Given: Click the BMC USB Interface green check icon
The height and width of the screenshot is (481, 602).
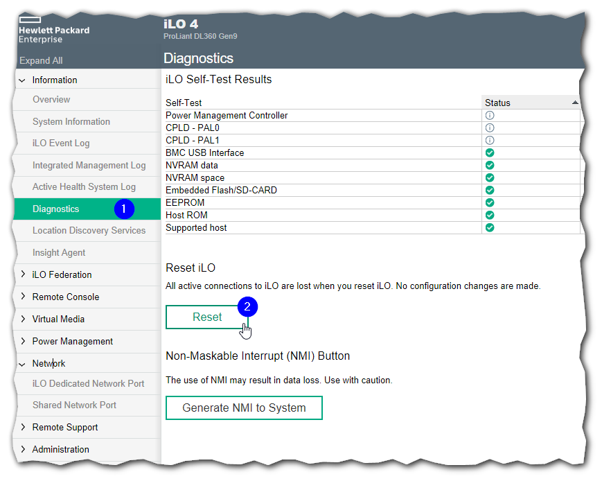Looking at the screenshot, I should coord(490,153).
